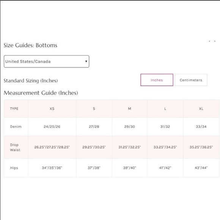
Task: Click the Hips row label
Action: [x=14, y=168]
